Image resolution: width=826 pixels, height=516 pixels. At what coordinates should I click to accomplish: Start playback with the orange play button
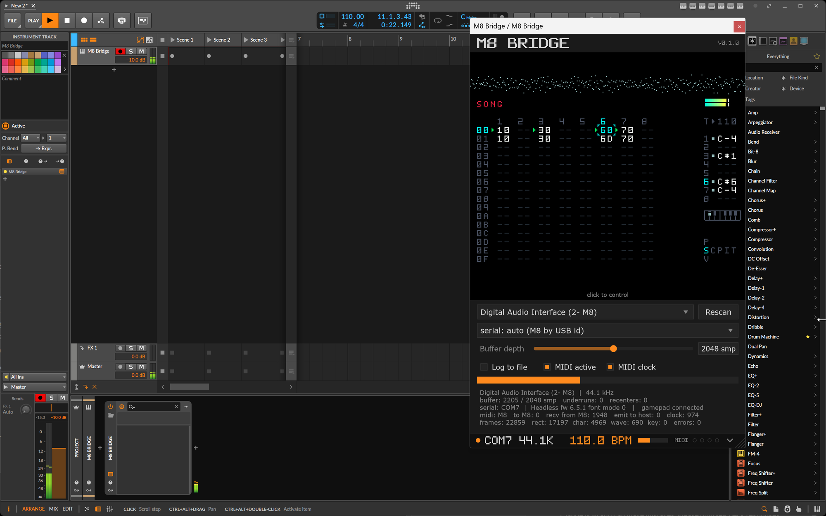click(50, 20)
